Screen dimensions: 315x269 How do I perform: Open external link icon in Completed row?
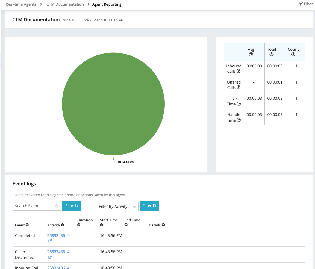(x=50, y=241)
